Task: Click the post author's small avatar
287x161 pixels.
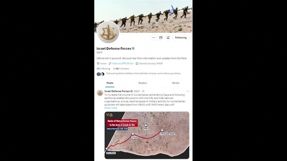Action: point(100,93)
